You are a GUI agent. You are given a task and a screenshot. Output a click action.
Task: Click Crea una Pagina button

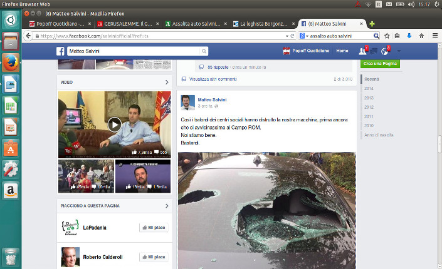coord(380,64)
